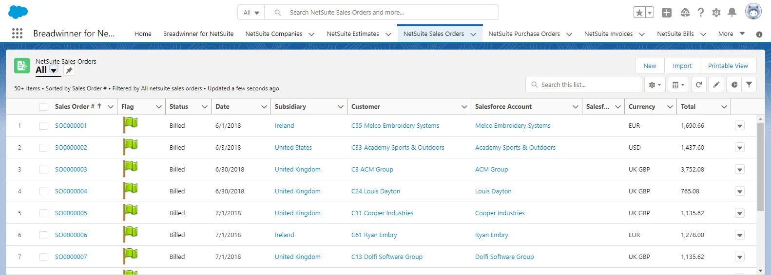Pin the All list view
Image resolution: width=771 pixels, height=275 pixels.
(69, 70)
